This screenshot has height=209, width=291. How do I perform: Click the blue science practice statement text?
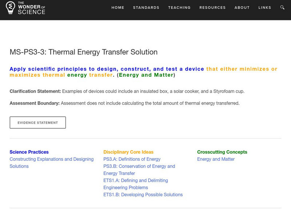coord(107,69)
